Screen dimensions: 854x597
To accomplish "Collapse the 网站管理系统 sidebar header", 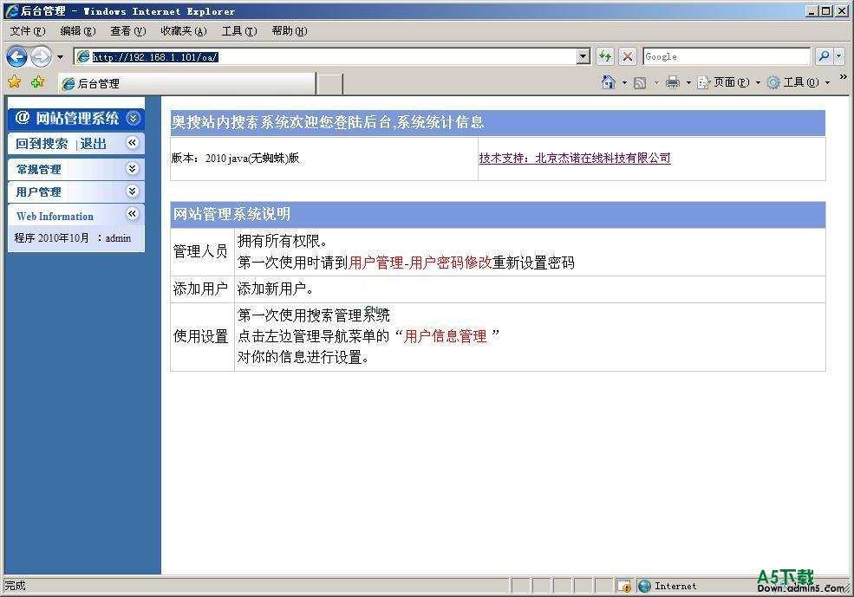I will (x=133, y=118).
